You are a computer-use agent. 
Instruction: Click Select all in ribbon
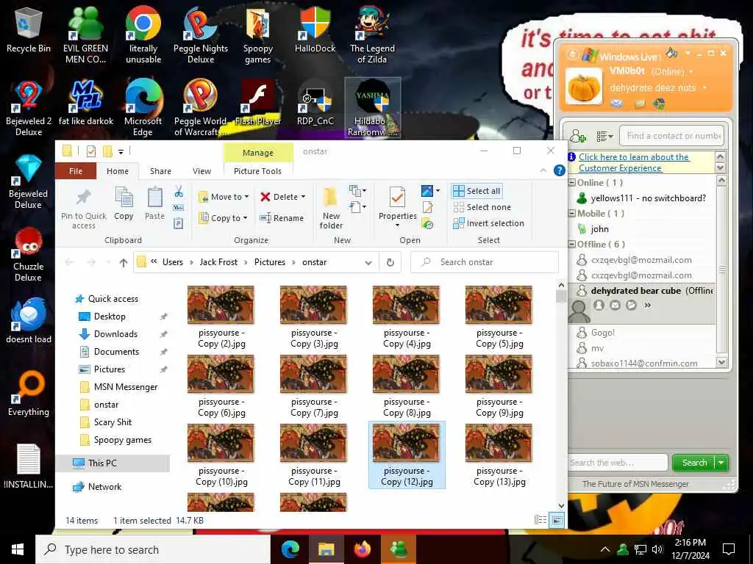[x=477, y=191]
